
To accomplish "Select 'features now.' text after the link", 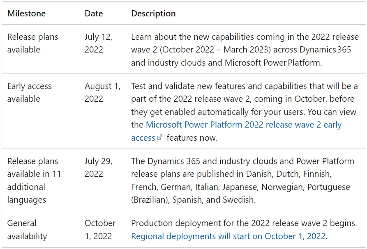I will pos(192,137).
